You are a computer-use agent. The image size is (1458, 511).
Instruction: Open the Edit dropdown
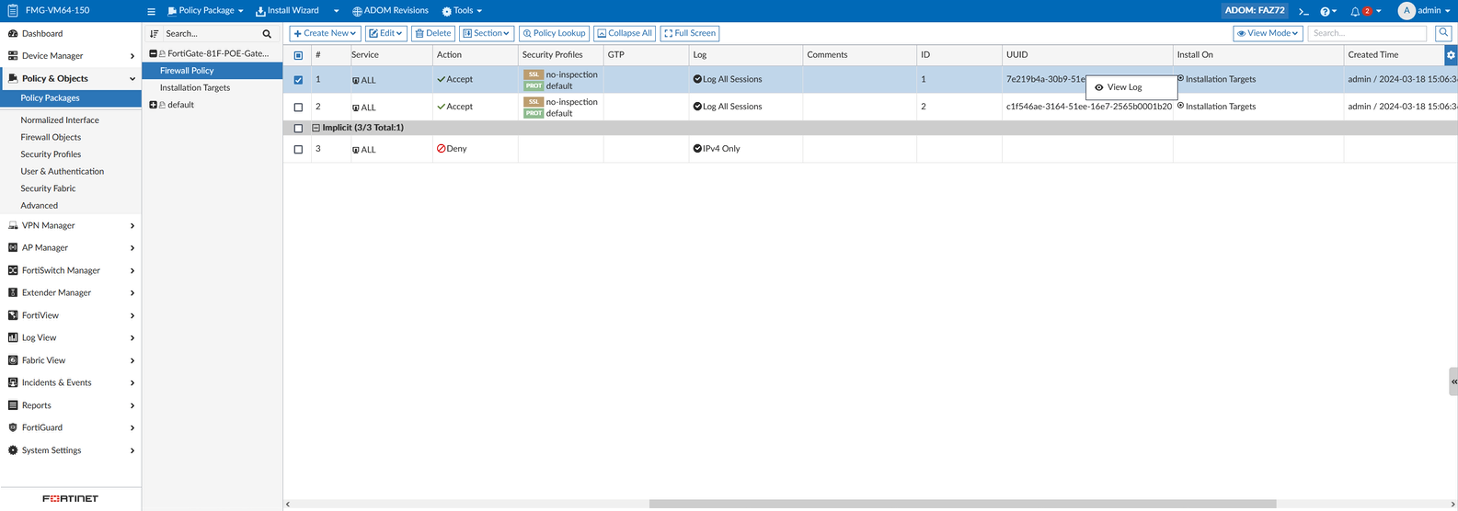386,33
